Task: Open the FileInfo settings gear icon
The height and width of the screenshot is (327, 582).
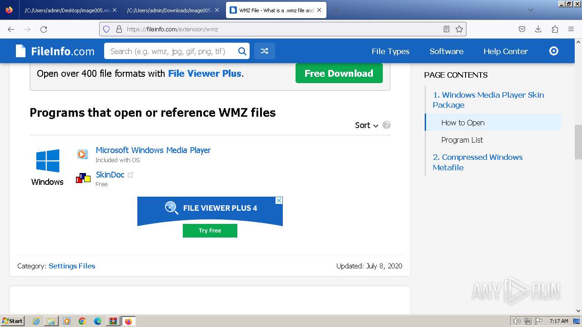Action: [x=554, y=51]
